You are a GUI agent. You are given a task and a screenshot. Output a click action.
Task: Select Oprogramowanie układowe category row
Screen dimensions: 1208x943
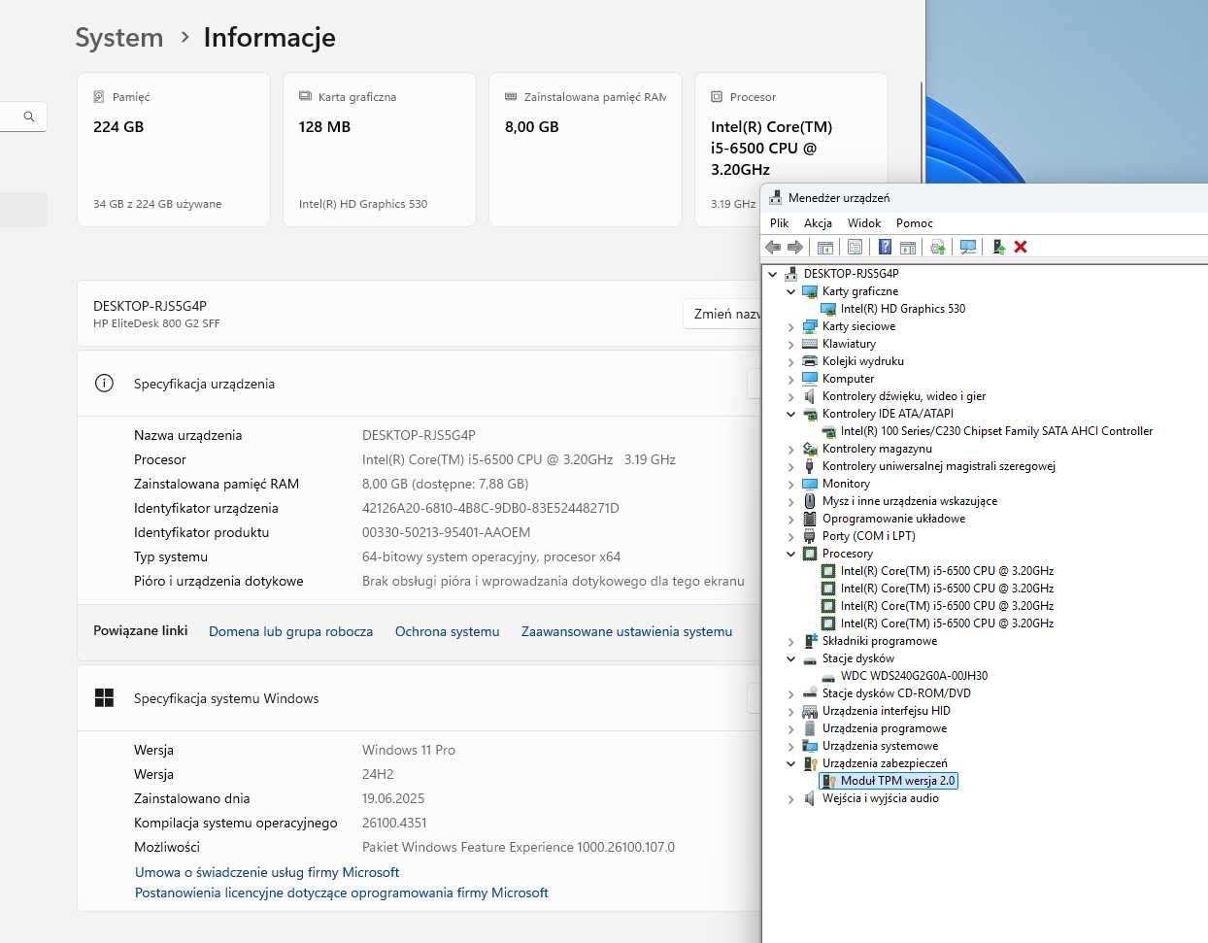tap(893, 519)
